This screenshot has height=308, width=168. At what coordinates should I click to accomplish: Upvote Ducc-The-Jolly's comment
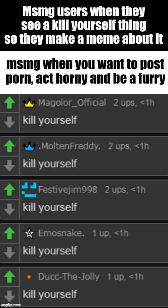click(9, 277)
